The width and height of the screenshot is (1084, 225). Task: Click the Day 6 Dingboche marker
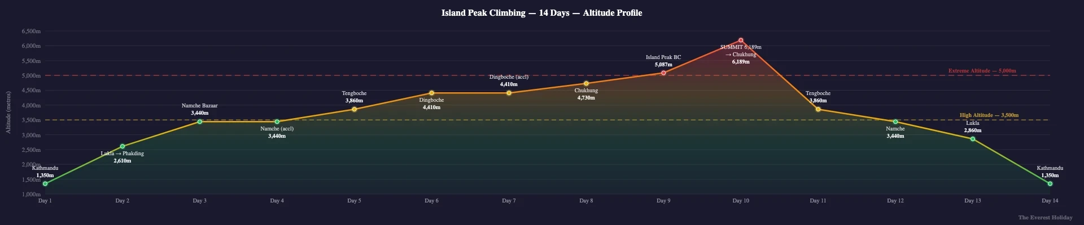pos(432,93)
